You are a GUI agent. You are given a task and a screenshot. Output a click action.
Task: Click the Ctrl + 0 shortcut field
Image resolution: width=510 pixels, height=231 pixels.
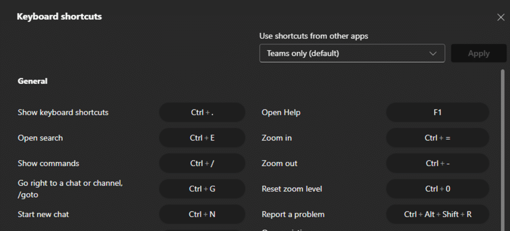click(x=437, y=189)
